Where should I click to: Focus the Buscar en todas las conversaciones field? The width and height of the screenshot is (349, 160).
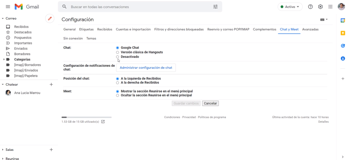[x=140, y=7]
